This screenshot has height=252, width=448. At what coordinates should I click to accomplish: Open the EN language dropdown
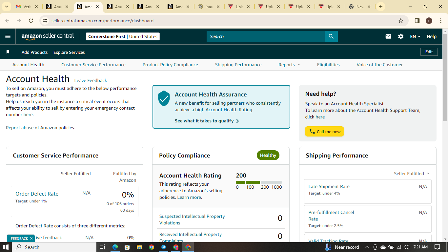tap(415, 36)
